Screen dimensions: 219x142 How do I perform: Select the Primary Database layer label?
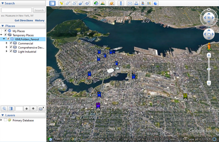coord(23,120)
